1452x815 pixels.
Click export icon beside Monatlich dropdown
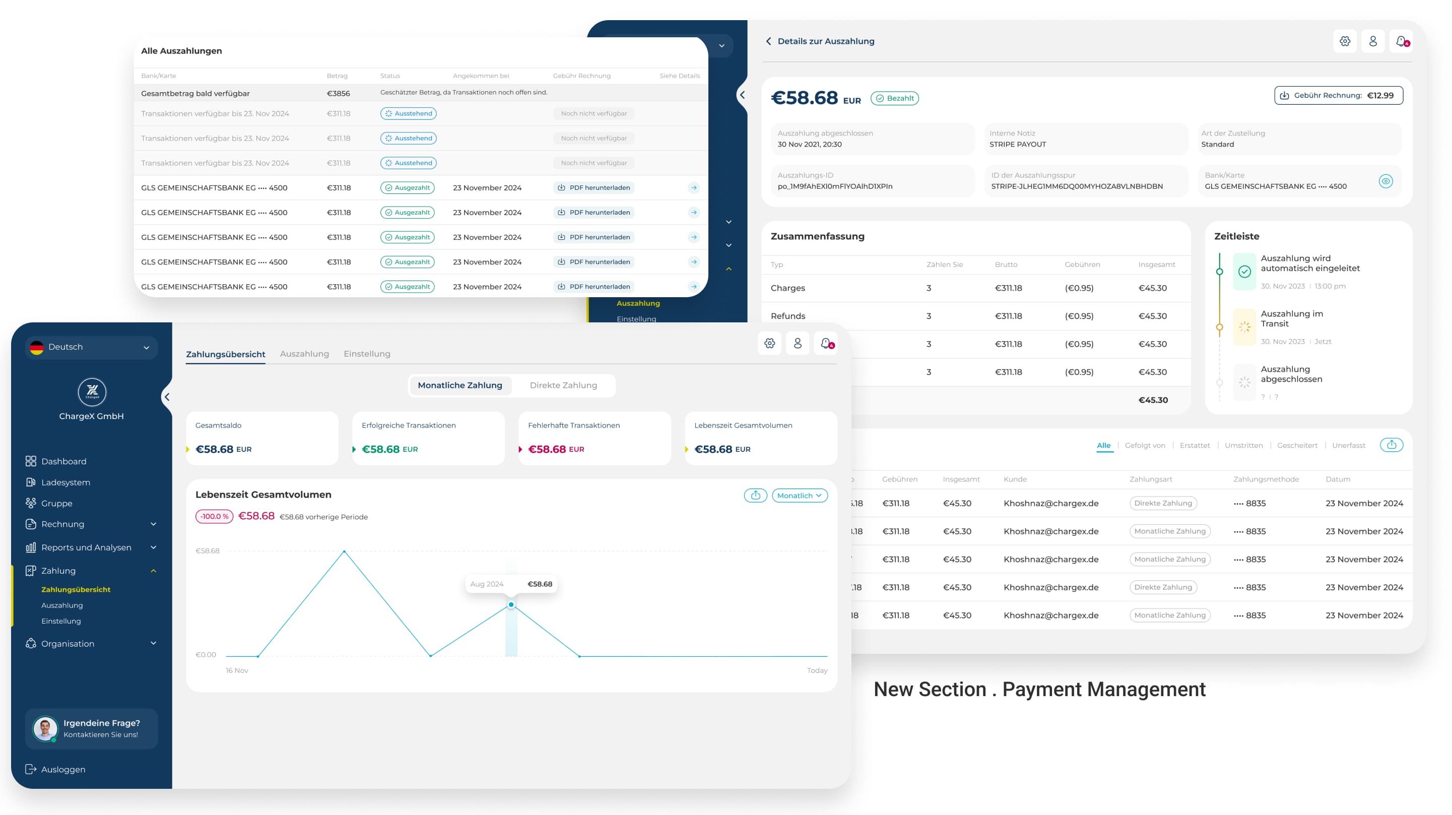tap(755, 496)
